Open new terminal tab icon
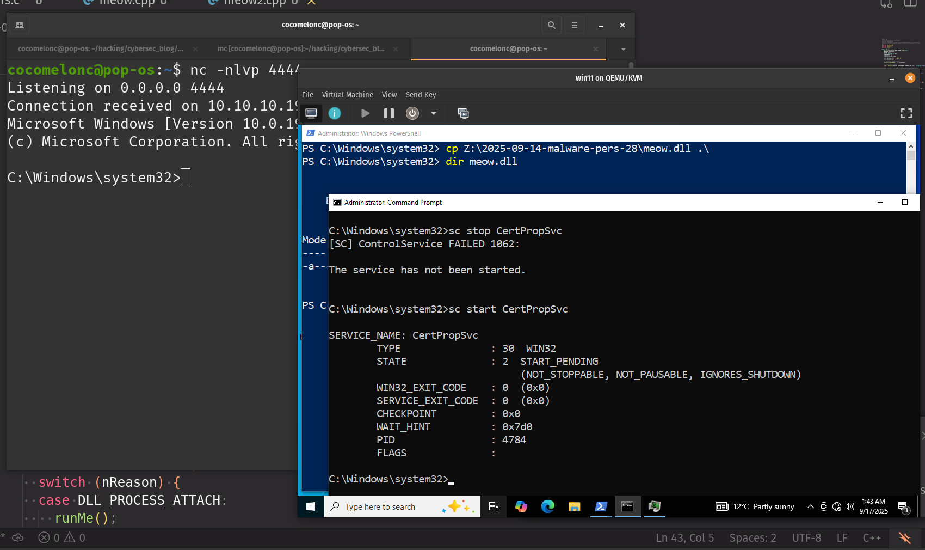This screenshot has width=925, height=550. tap(20, 25)
